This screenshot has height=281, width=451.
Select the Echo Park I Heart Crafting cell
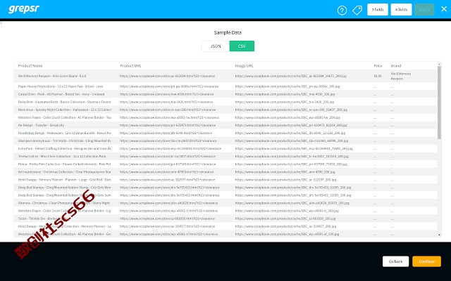64,148
